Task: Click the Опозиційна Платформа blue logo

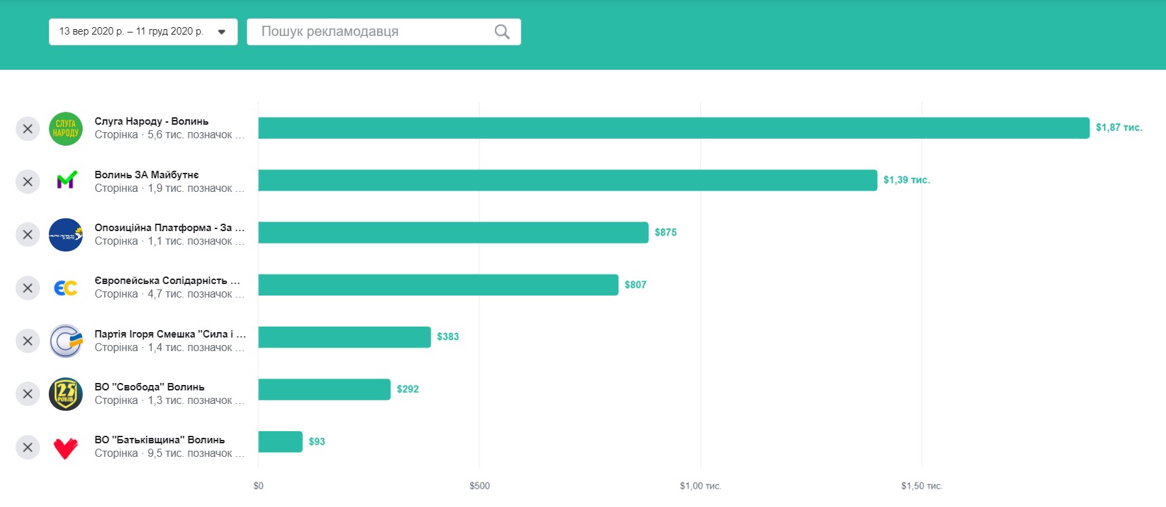Action: (x=66, y=235)
